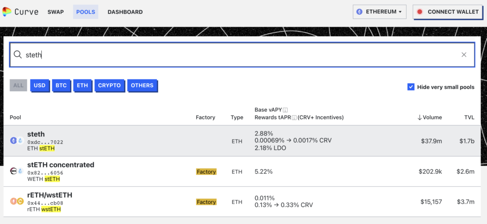
Task: Click the stETH concentrated pool token icons
Action: click(17, 171)
